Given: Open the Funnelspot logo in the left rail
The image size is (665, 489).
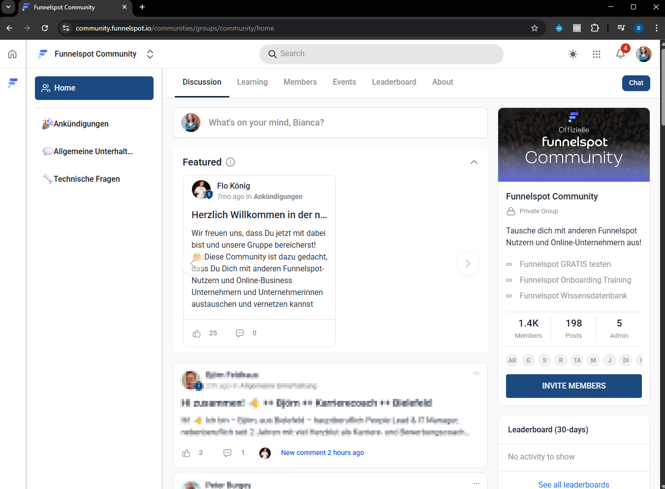Looking at the screenshot, I should (13, 83).
